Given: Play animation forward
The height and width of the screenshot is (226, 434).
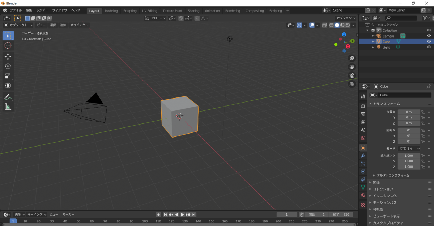Looking at the screenshot, I should (x=182, y=214).
